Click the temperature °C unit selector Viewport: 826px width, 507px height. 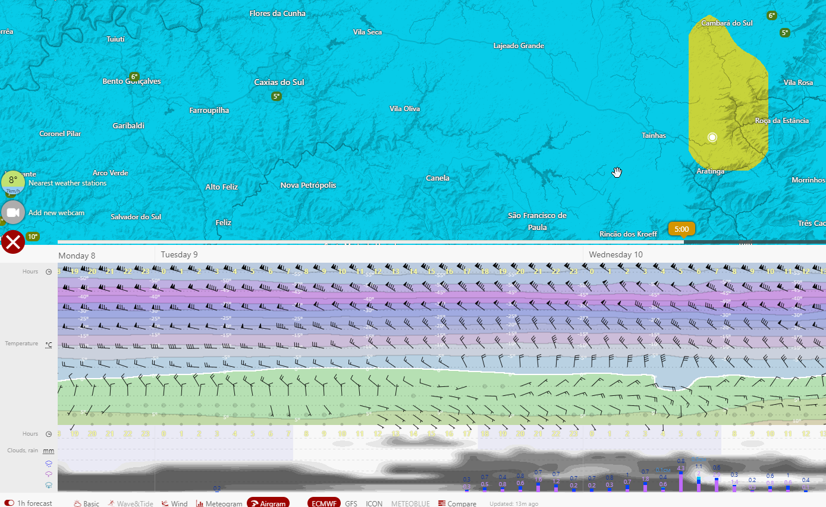[x=49, y=344]
